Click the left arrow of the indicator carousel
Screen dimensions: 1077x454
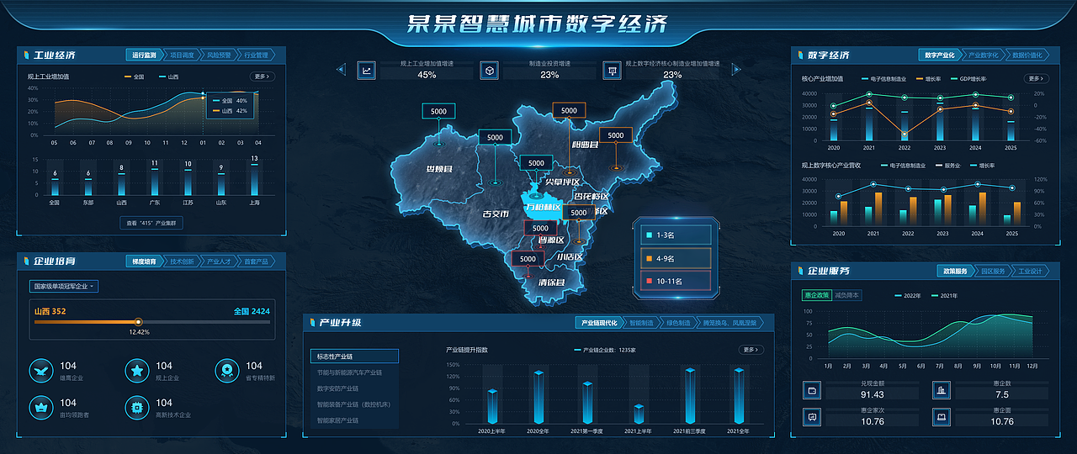tap(340, 70)
